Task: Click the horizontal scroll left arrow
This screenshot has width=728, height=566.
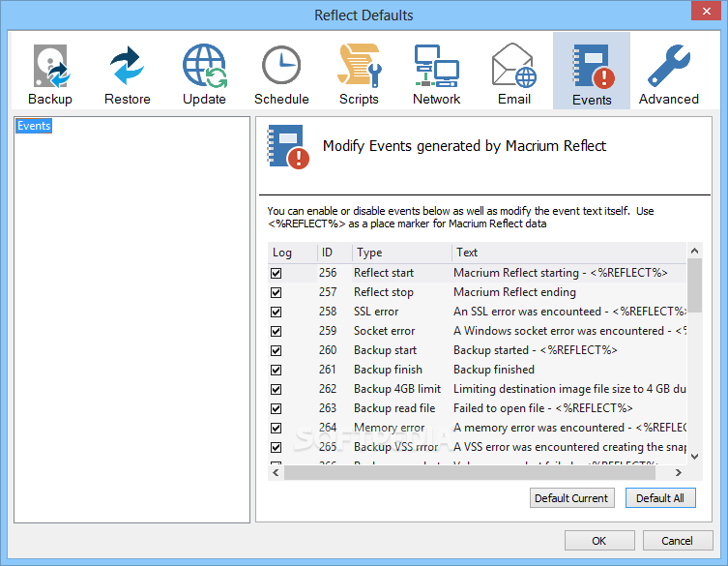Action: pyautogui.click(x=276, y=472)
